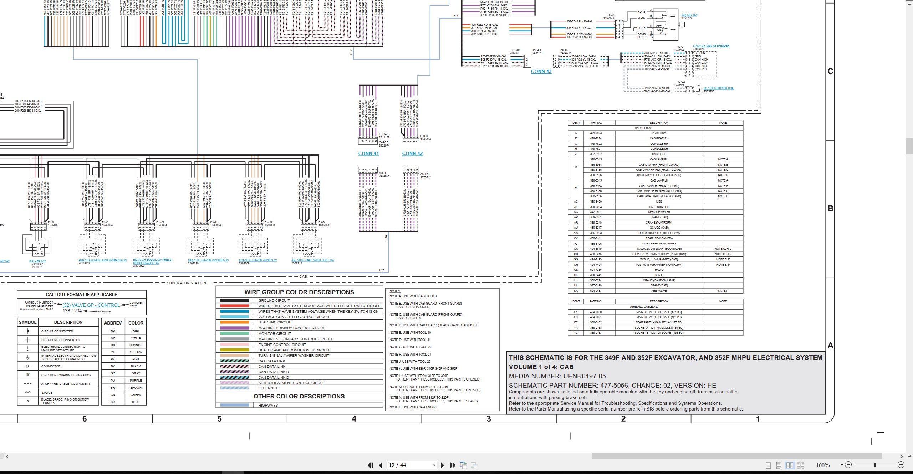Image resolution: width=913 pixels, height=474 pixels.
Task: Click the orange STARTING CIRCUIT swatch
Action: pos(234,322)
